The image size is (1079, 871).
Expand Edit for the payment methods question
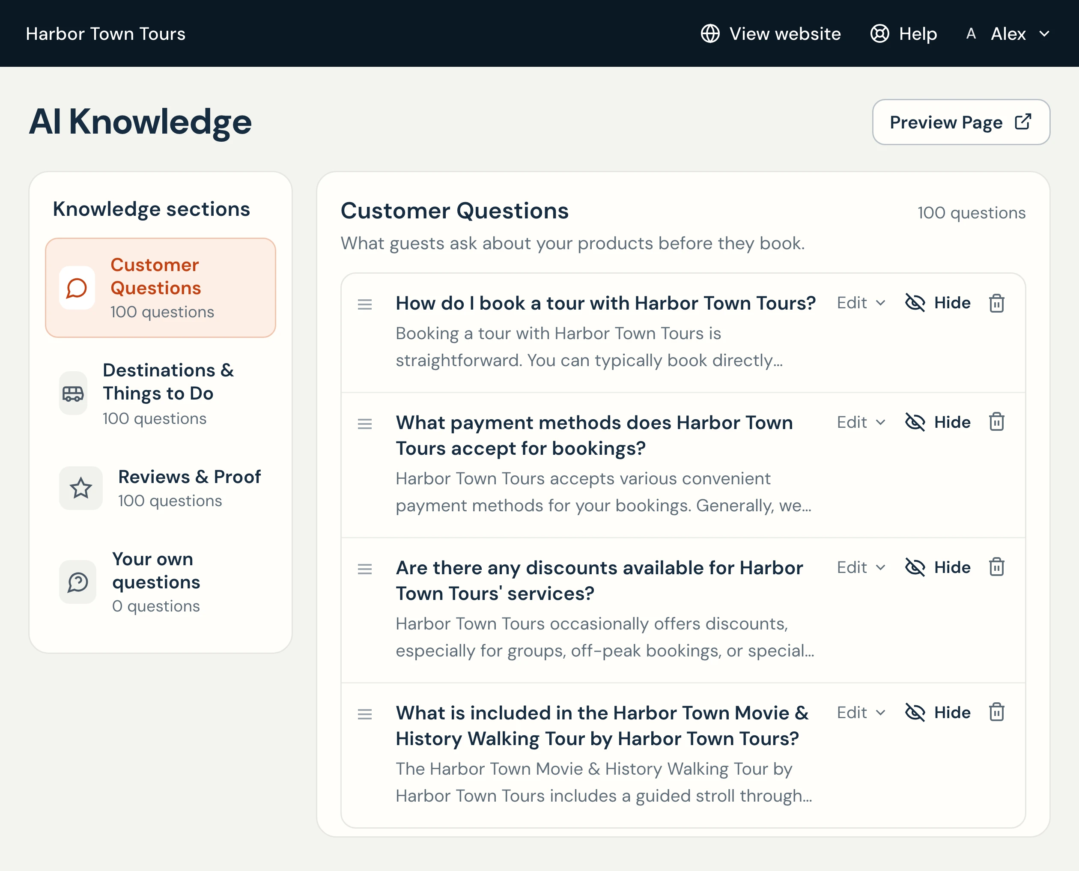(x=861, y=422)
